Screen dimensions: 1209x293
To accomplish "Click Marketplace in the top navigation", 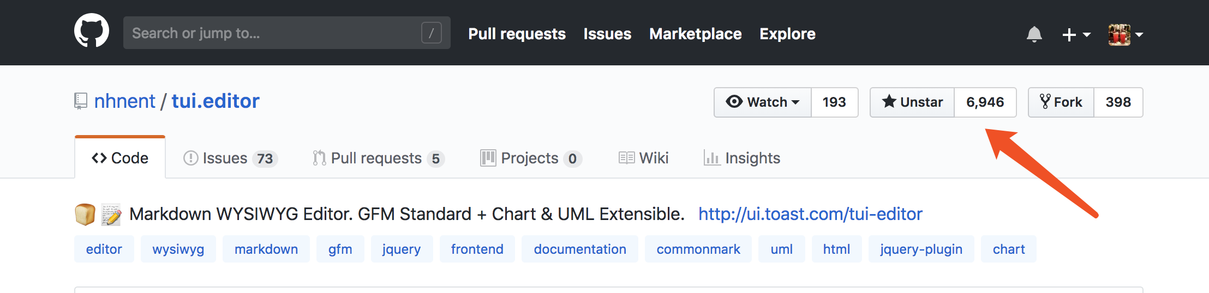I will click(695, 34).
